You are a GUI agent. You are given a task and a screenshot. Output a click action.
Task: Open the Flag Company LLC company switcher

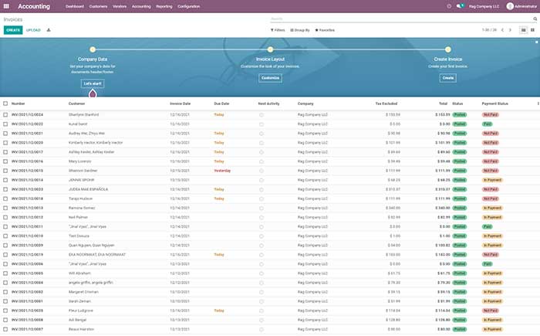click(x=484, y=6)
